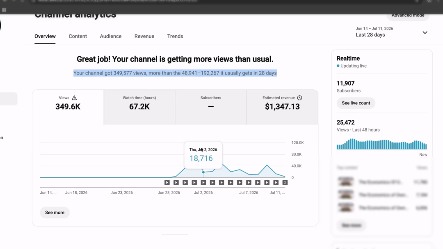The image size is (443, 249).
Task: Click the video marker below Jul 2, 2026
Action: tap(203, 183)
